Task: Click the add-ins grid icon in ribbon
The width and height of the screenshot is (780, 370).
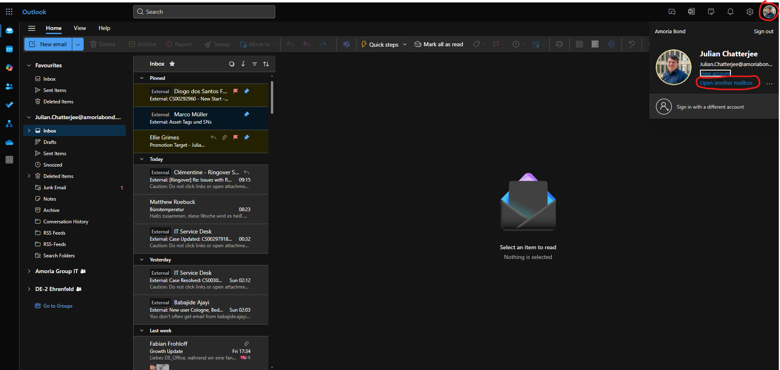Action: click(x=579, y=44)
